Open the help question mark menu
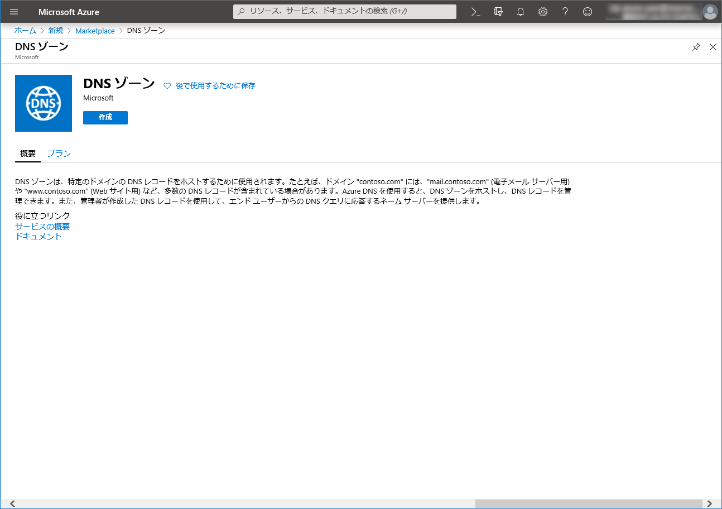The image size is (722, 509). click(565, 12)
